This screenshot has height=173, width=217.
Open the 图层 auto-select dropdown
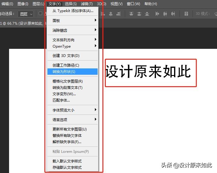pos(26,14)
